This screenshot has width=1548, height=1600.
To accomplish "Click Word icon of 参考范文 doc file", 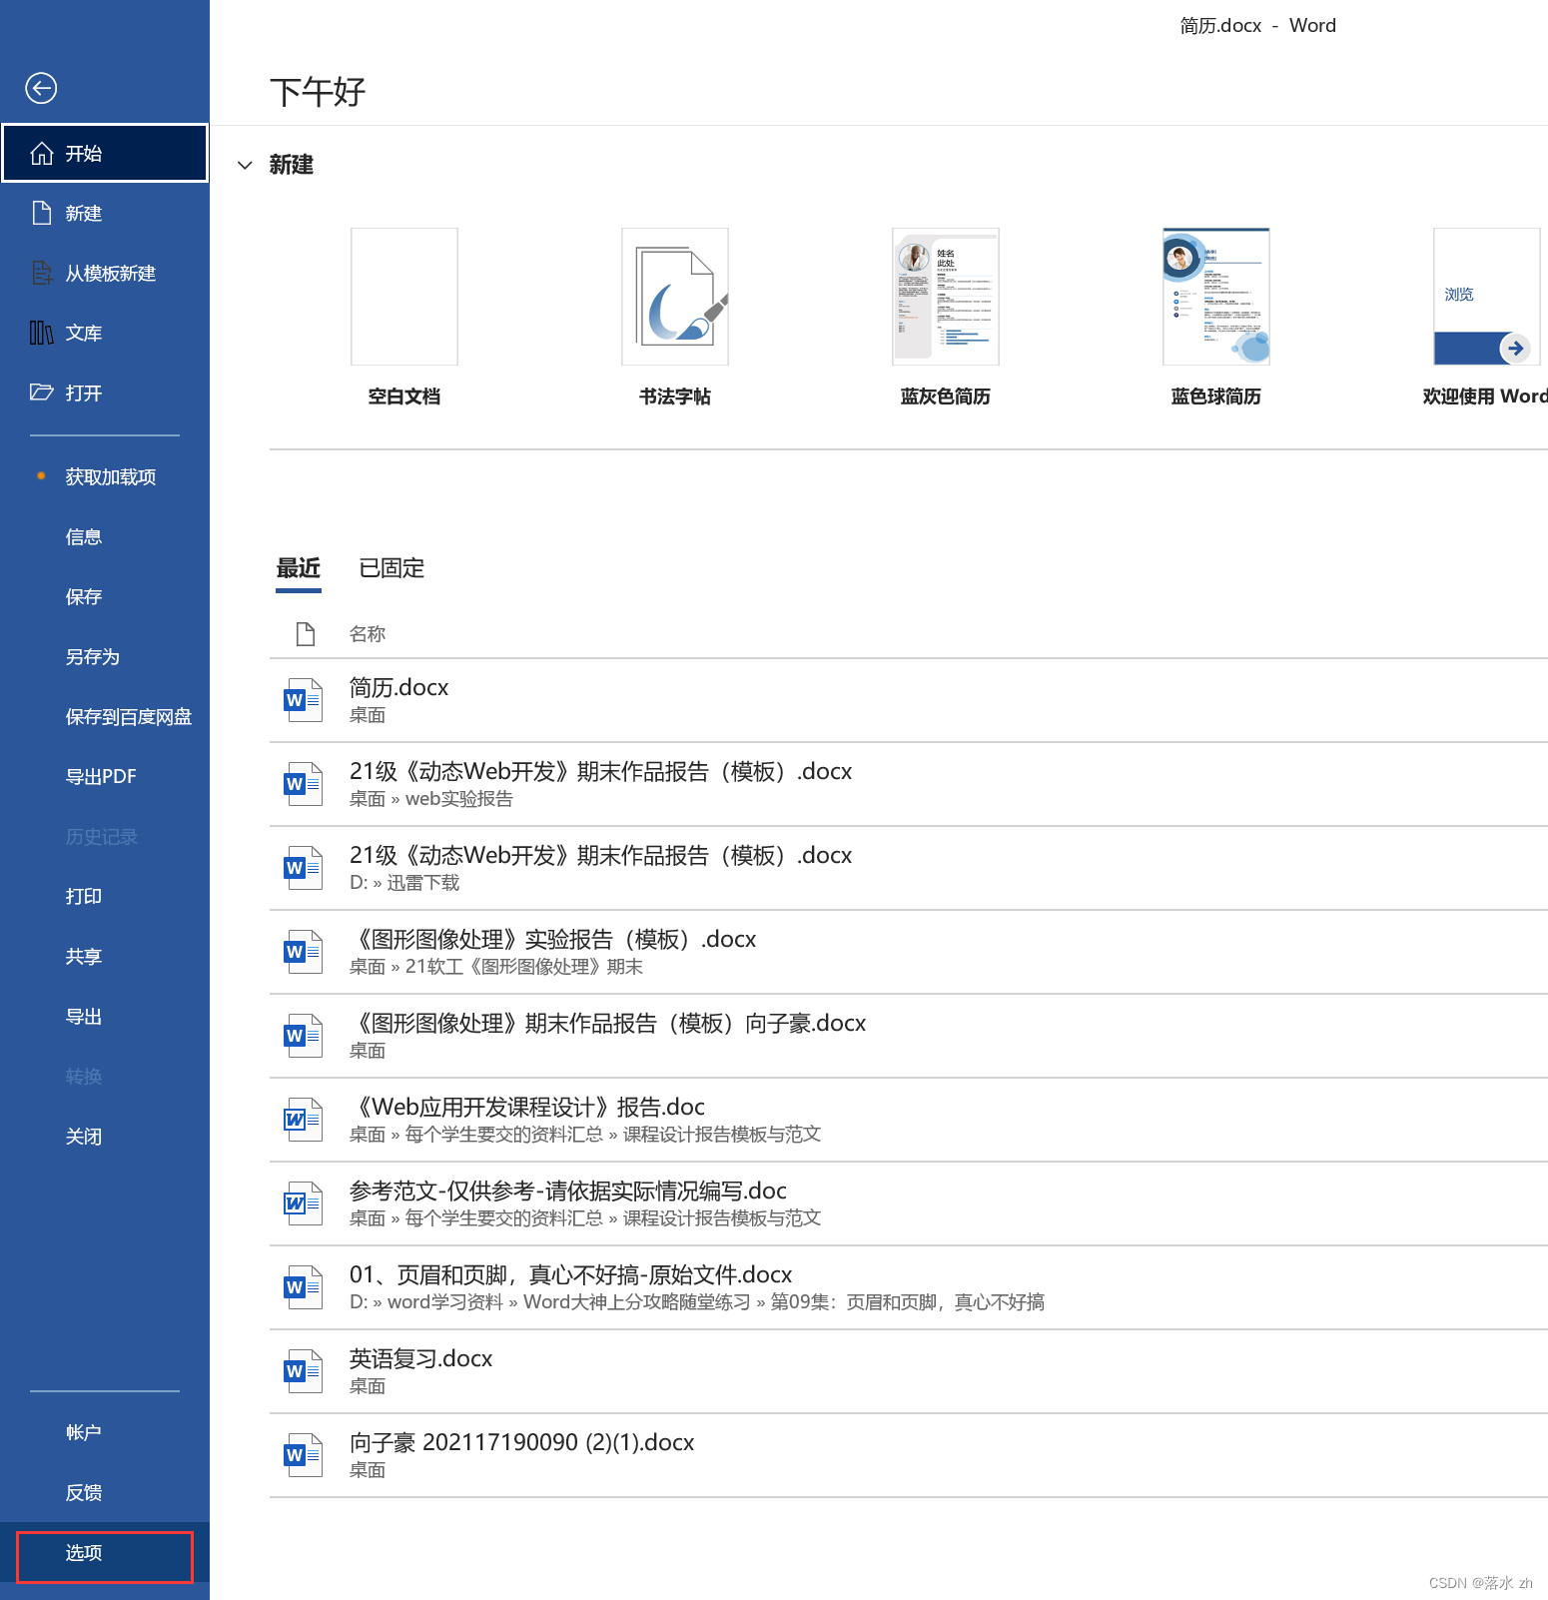I will (303, 1203).
